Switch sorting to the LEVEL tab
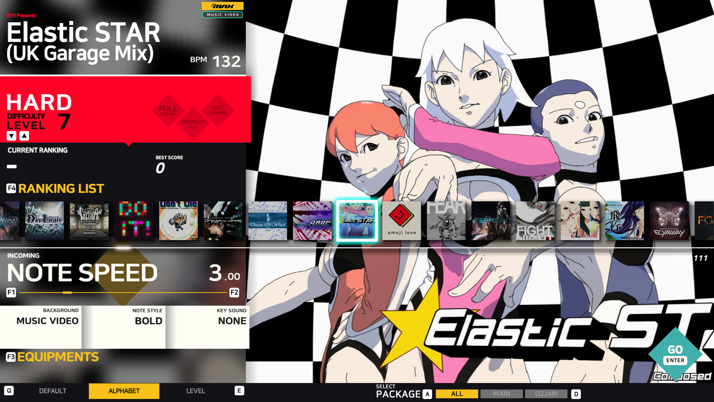 196,391
